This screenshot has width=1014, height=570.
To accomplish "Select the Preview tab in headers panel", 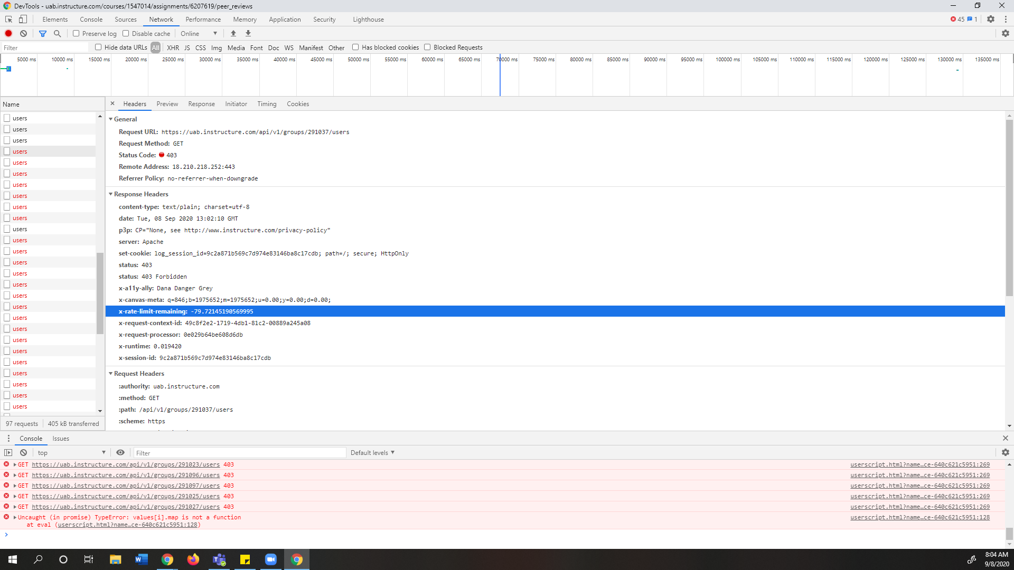I will point(166,103).
